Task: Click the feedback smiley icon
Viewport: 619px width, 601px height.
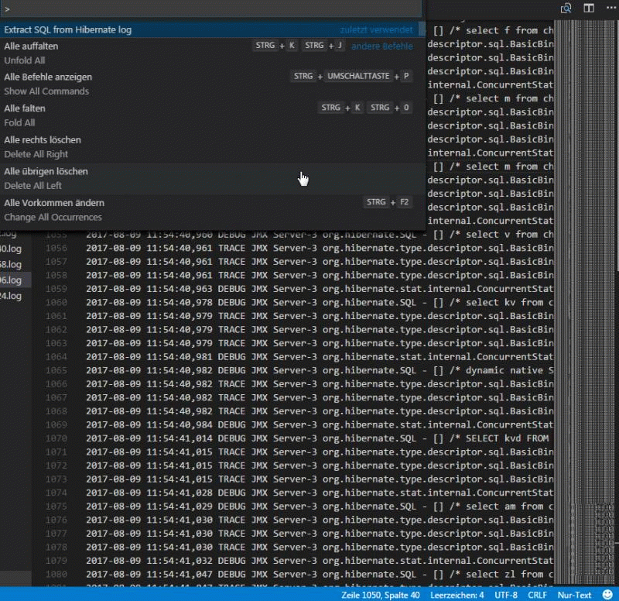Action: click(607, 595)
